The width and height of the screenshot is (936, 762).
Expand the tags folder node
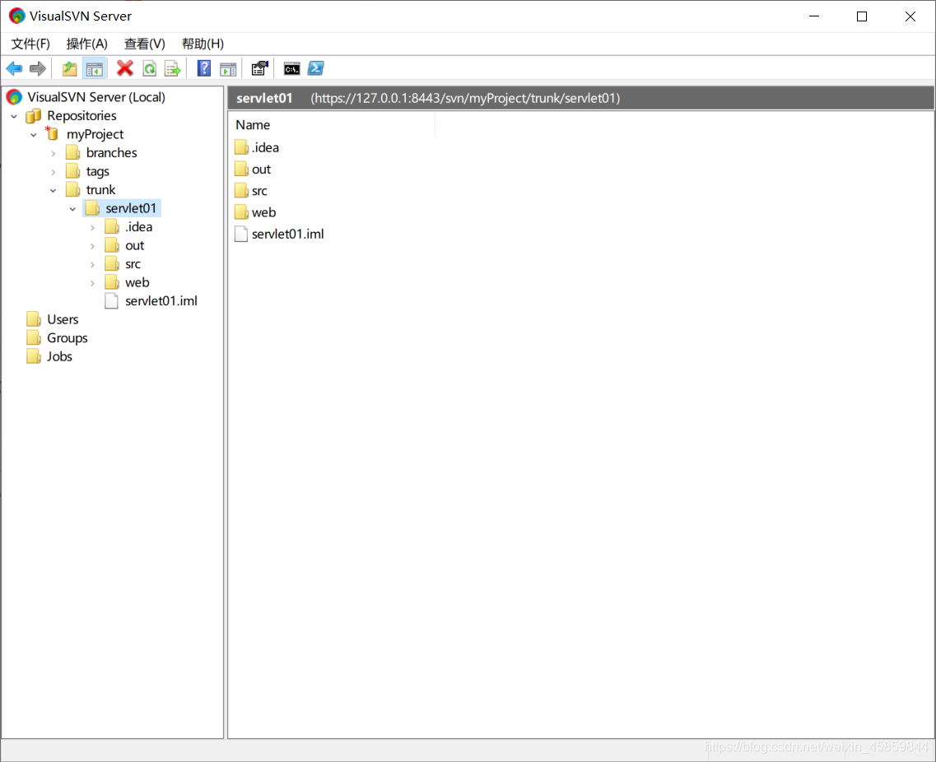(x=54, y=172)
